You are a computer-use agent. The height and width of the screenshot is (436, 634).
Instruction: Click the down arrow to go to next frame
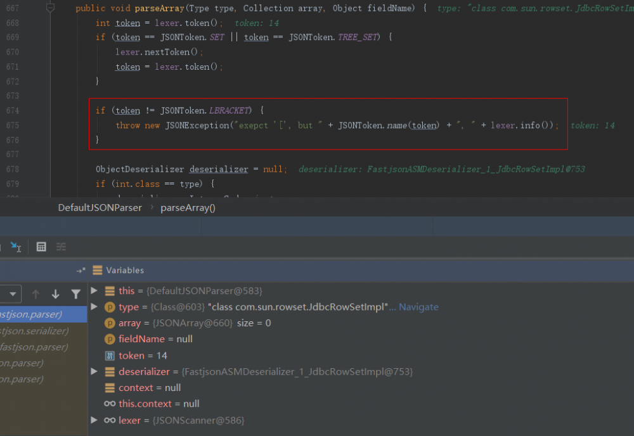coord(55,293)
